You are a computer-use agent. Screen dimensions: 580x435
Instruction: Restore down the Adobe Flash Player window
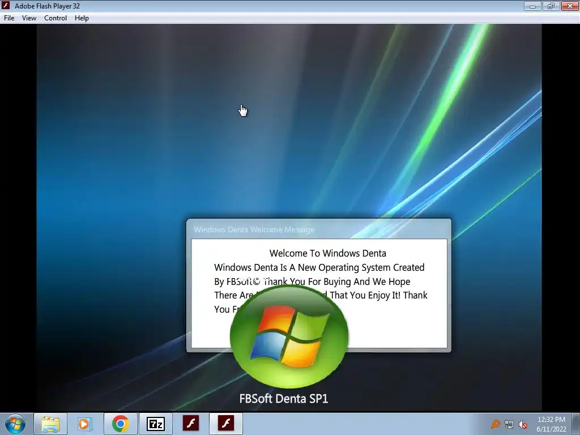coord(551,6)
